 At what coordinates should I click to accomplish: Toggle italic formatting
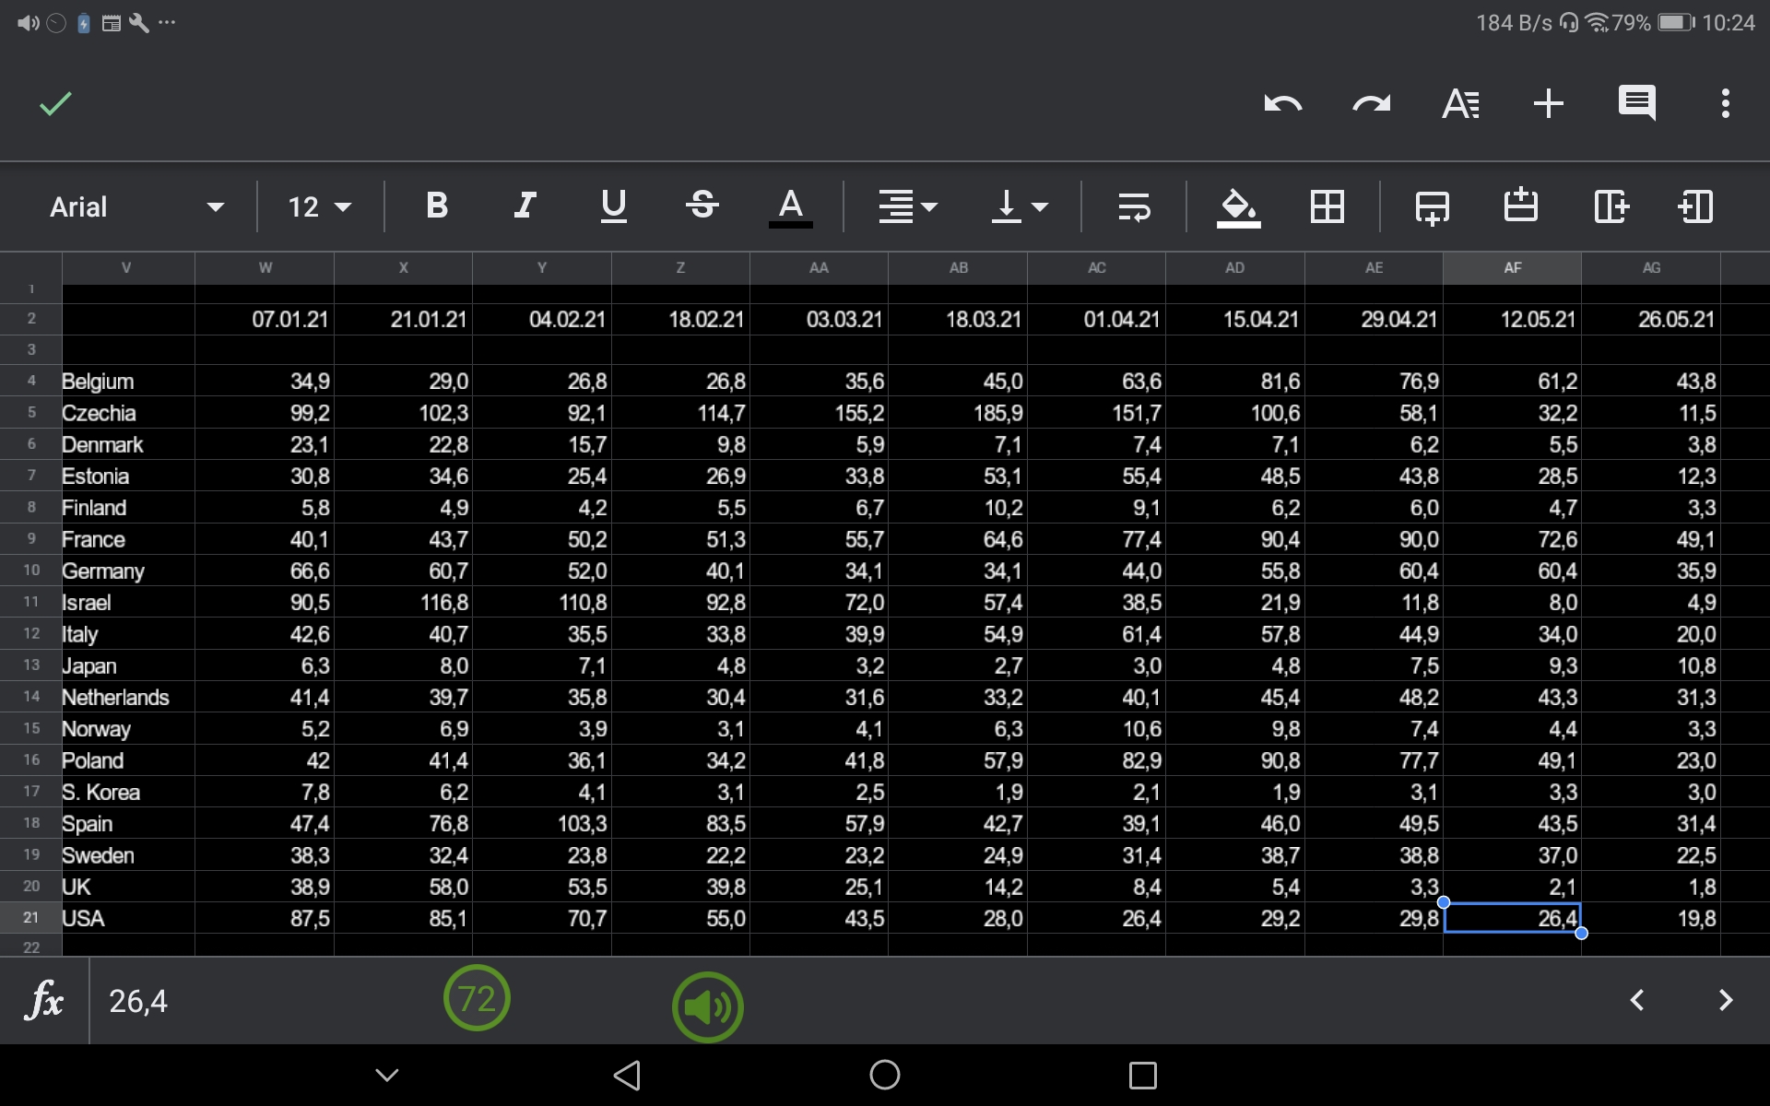(525, 206)
